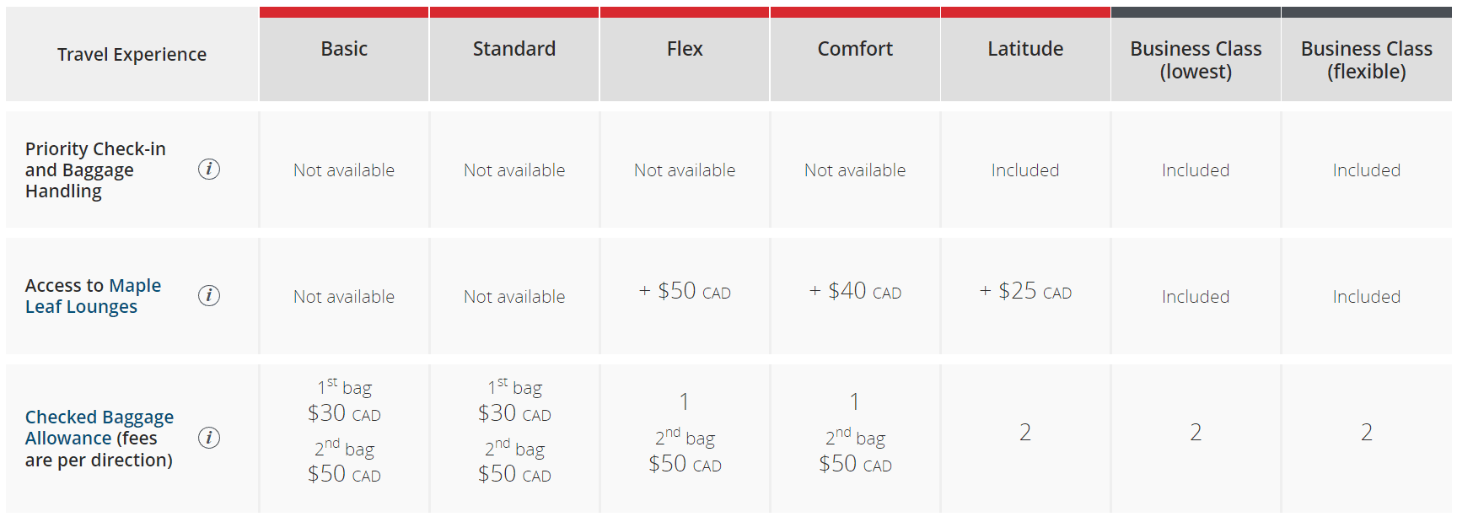Select the Basic fare column header
The width and height of the screenshot is (1457, 517).
344,49
